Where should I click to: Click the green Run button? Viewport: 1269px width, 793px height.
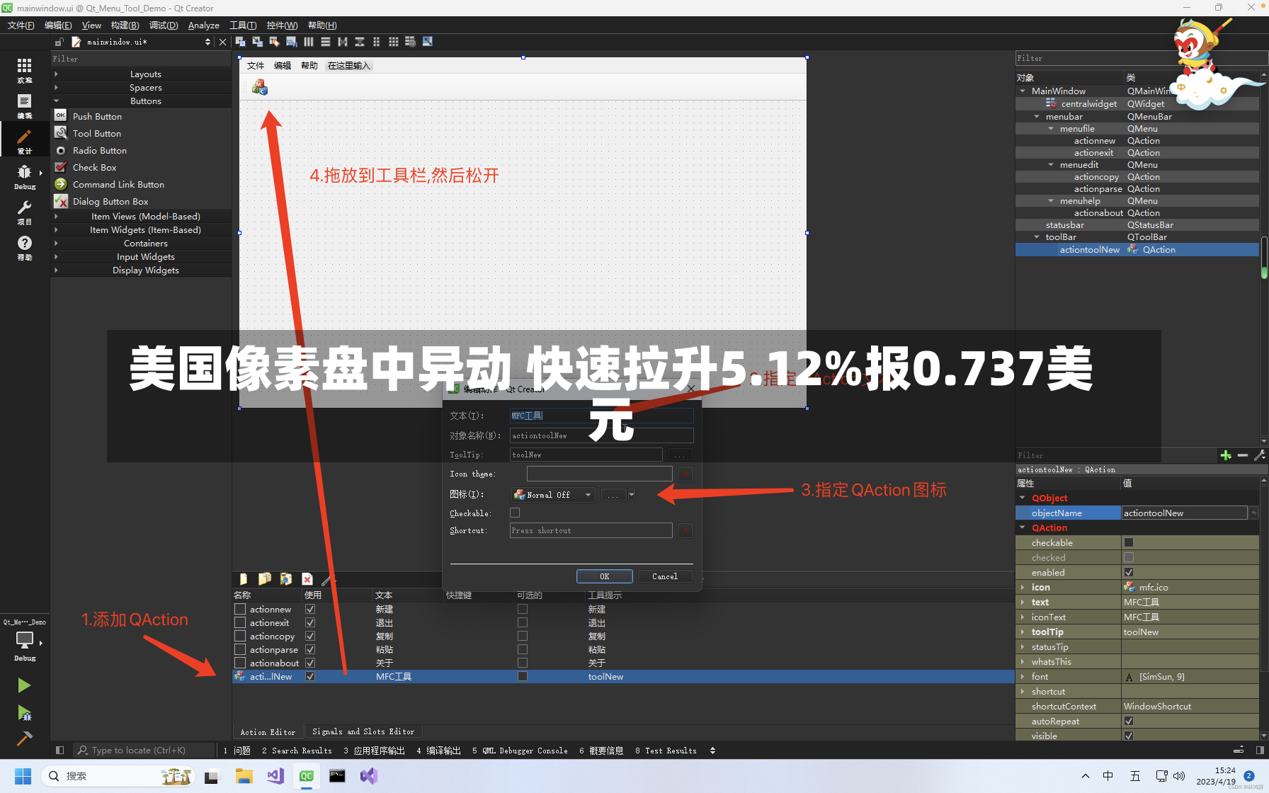pos(24,685)
